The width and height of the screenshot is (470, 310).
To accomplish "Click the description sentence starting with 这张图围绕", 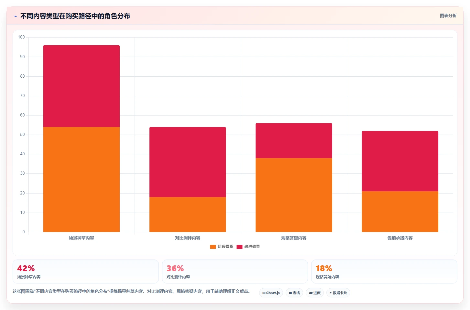I will pyautogui.click(x=132, y=291).
